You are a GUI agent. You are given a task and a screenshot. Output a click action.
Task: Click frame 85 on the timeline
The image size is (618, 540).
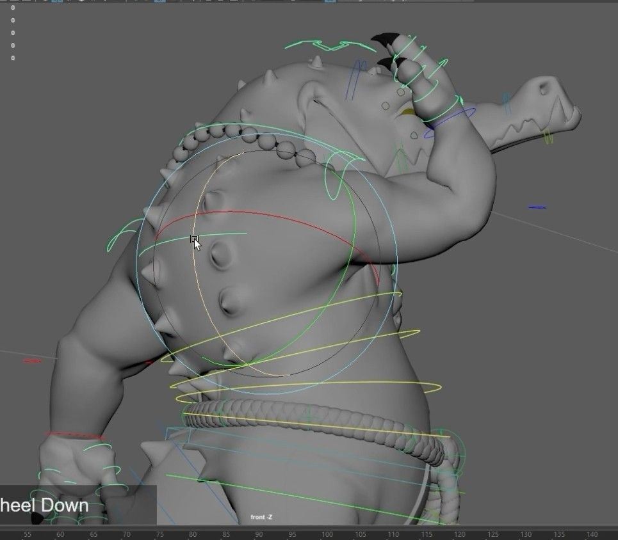[226, 534]
